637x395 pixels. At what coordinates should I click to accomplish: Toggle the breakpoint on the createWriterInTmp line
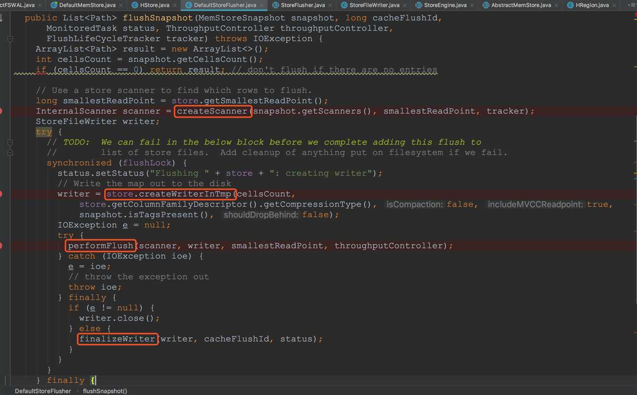coord(1,194)
